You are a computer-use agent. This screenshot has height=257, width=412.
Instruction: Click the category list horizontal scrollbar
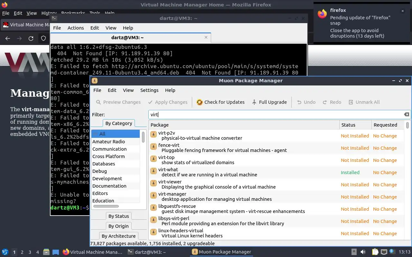pyautogui.click(x=106, y=206)
